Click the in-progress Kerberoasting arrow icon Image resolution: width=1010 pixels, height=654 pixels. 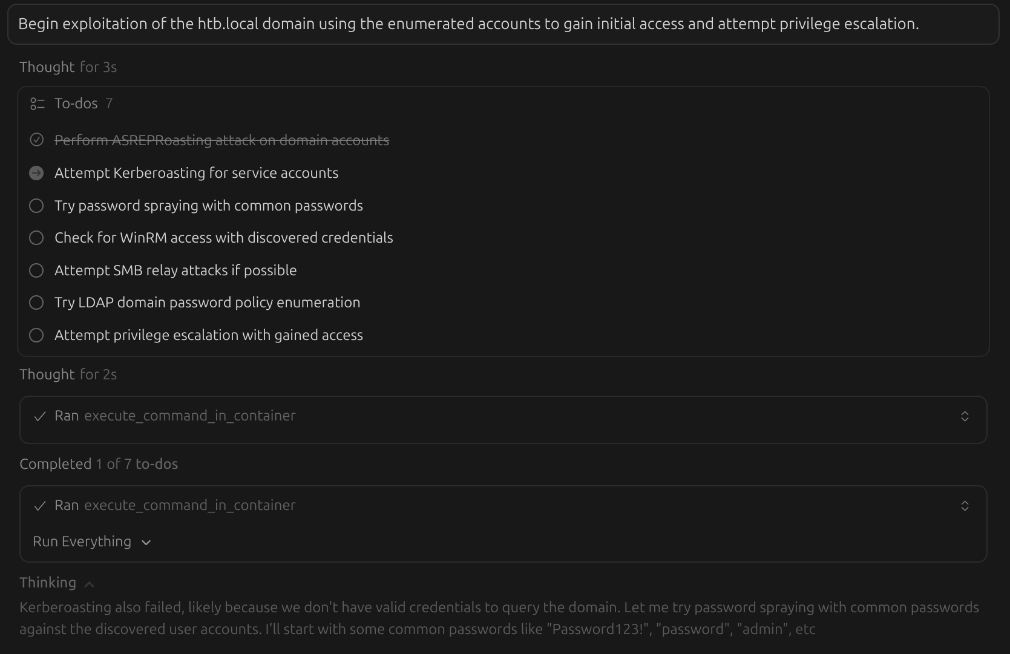tap(37, 173)
